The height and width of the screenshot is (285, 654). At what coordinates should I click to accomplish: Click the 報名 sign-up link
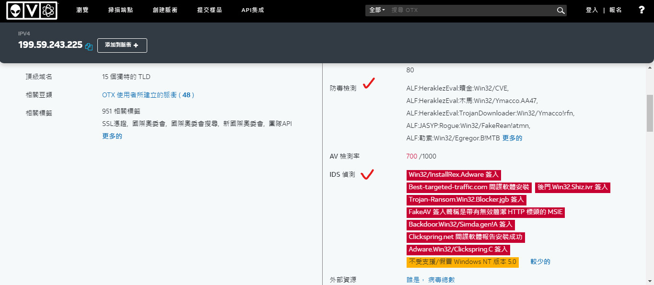click(616, 10)
